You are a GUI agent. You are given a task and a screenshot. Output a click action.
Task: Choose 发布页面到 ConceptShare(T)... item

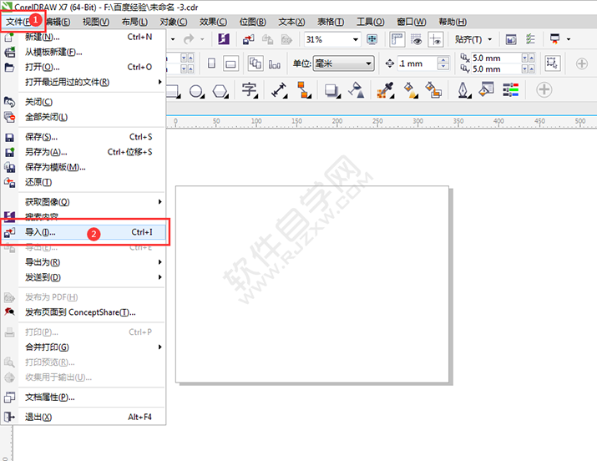tap(83, 312)
